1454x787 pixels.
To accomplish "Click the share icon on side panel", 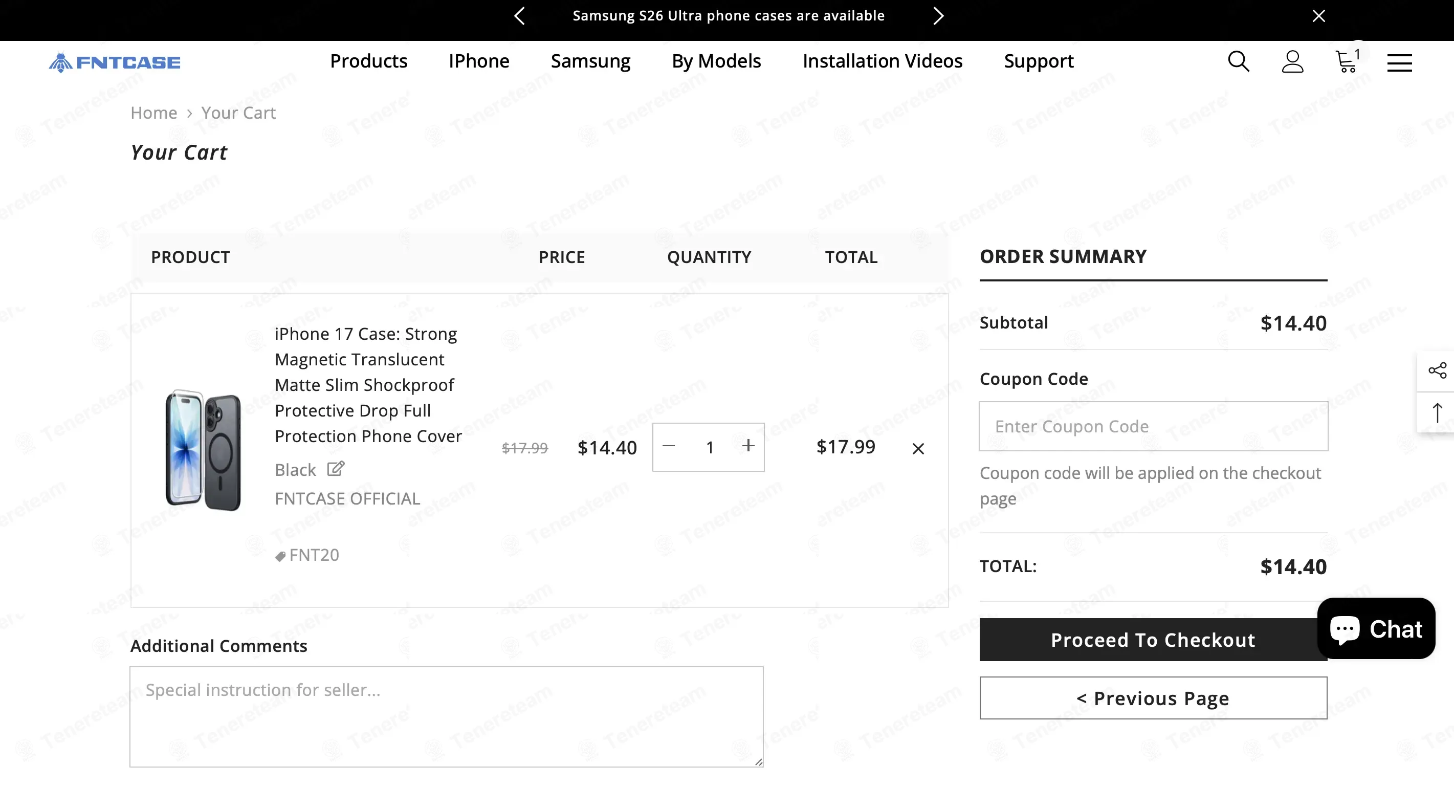I will pos(1437,370).
